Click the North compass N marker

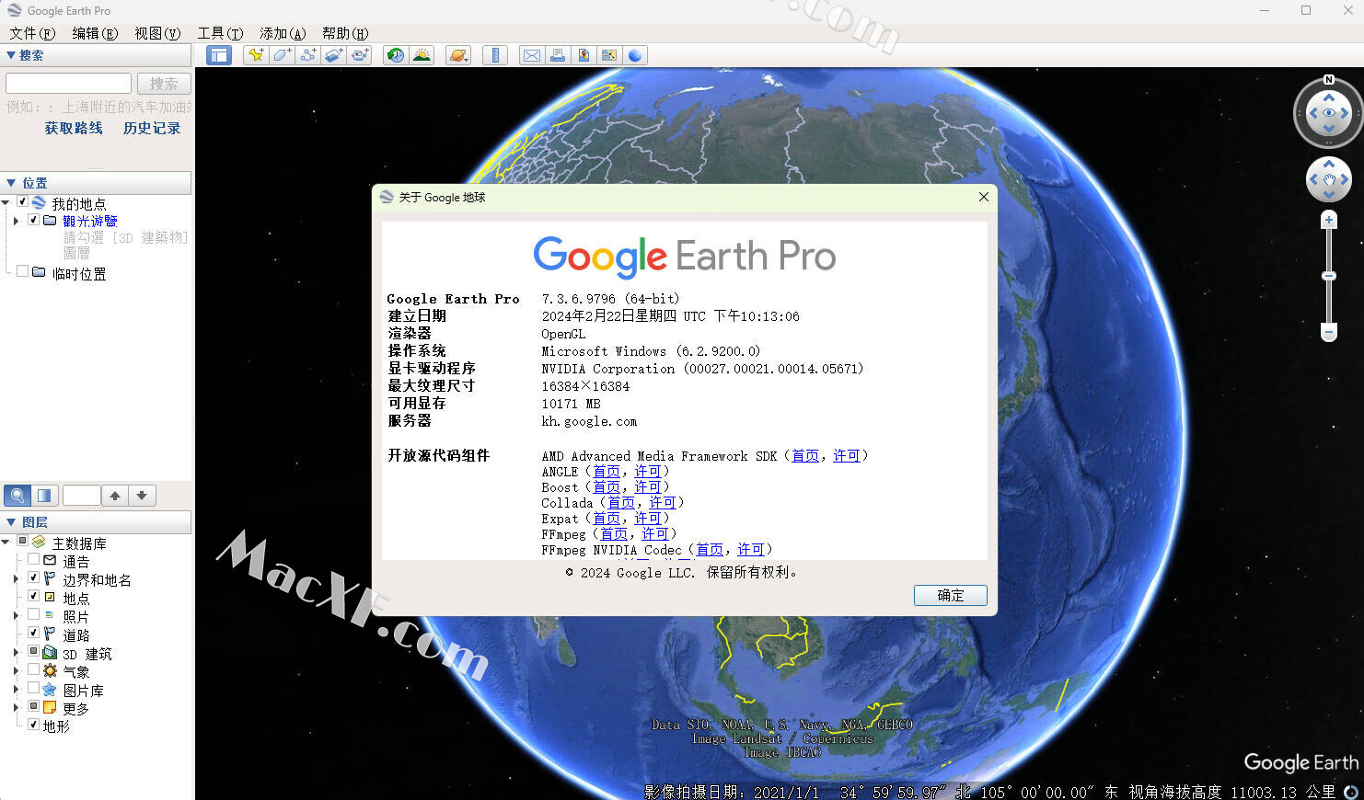tap(1329, 80)
